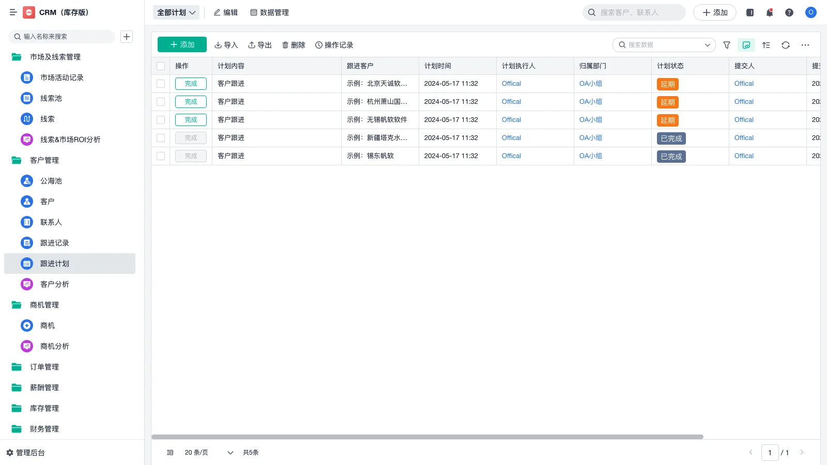This screenshot has height=465, width=827.
Task: Open 跟进记录 in the sidebar
Action: (55, 243)
